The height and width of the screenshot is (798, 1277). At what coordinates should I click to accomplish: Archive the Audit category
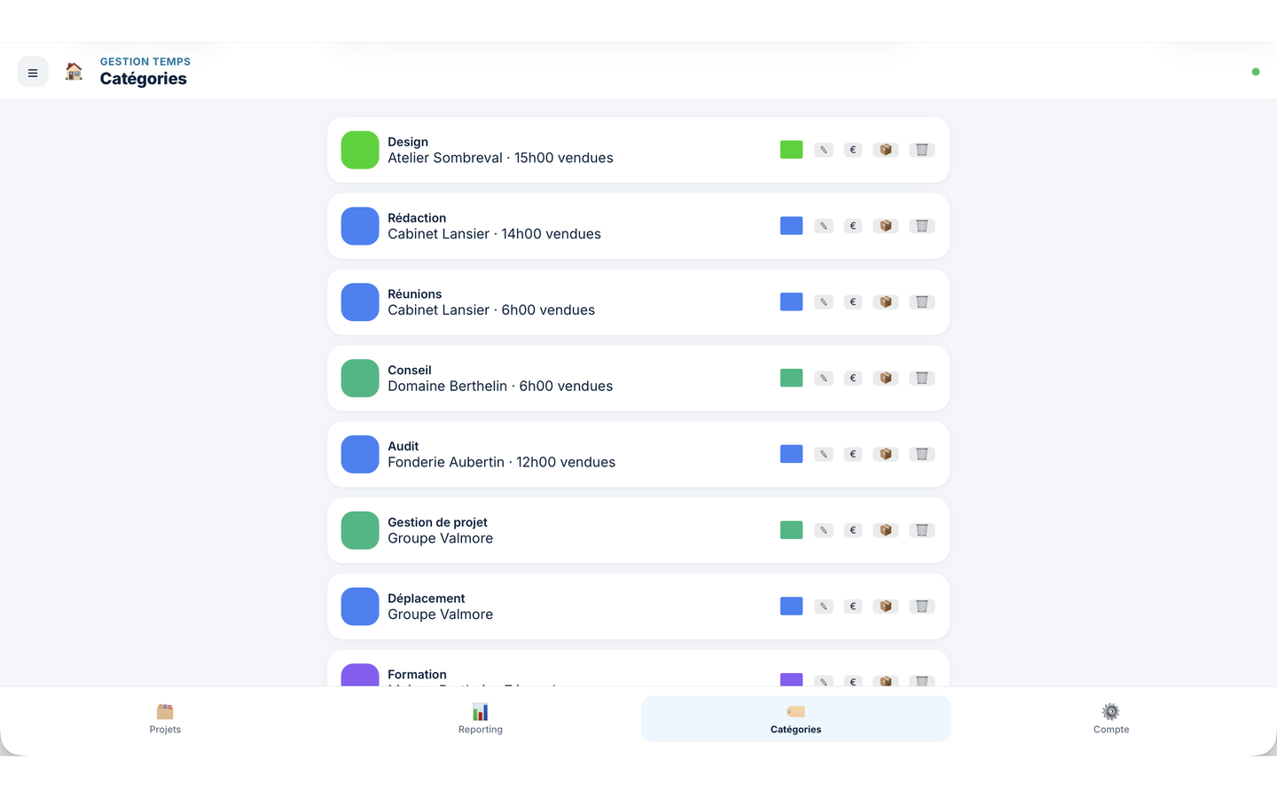point(886,455)
